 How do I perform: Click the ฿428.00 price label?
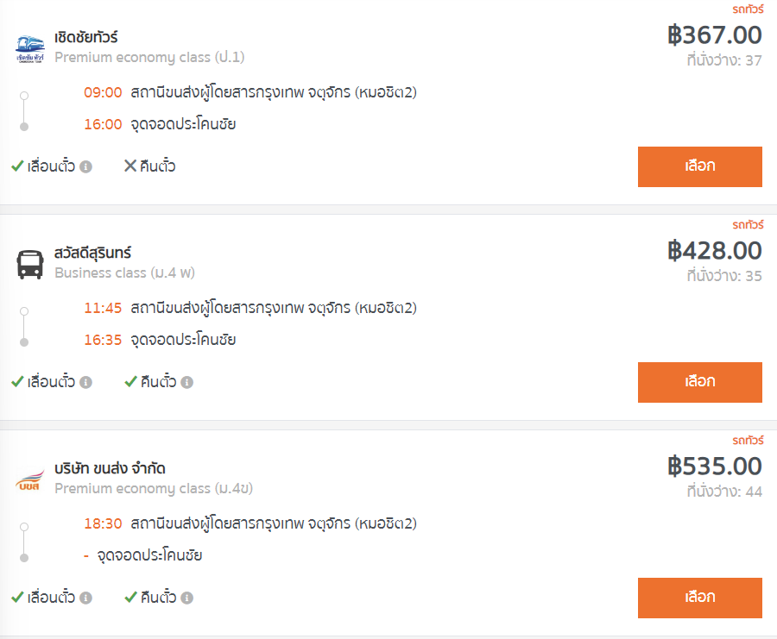coord(715,250)
